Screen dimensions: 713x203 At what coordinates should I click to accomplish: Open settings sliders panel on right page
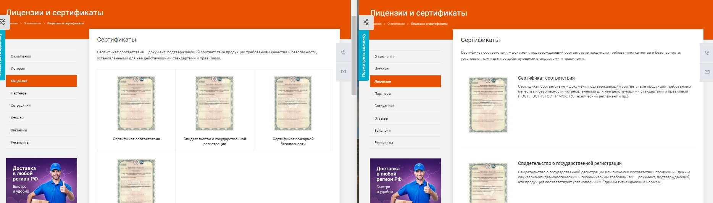(x=366, y=22)
